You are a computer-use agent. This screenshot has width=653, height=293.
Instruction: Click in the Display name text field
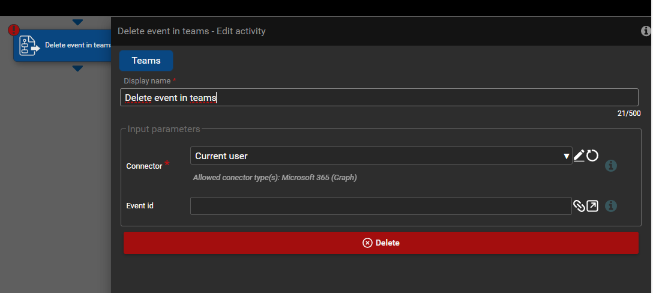coord(378,97)
